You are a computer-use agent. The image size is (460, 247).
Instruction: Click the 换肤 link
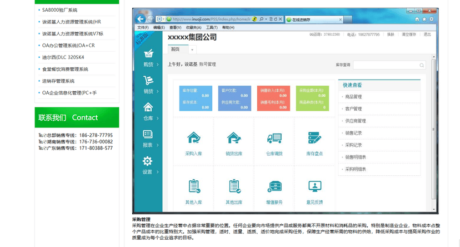pyautogui.click(x=391, y=34)
